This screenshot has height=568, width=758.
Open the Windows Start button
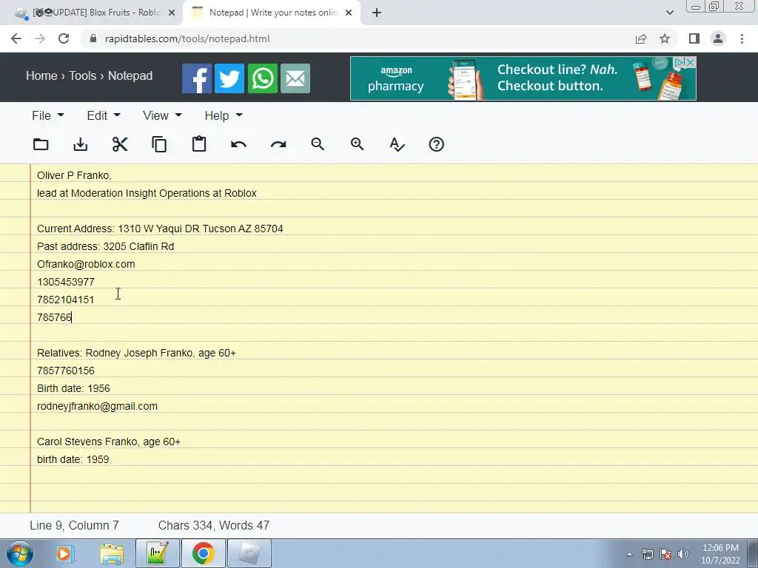tap(20, 553)
